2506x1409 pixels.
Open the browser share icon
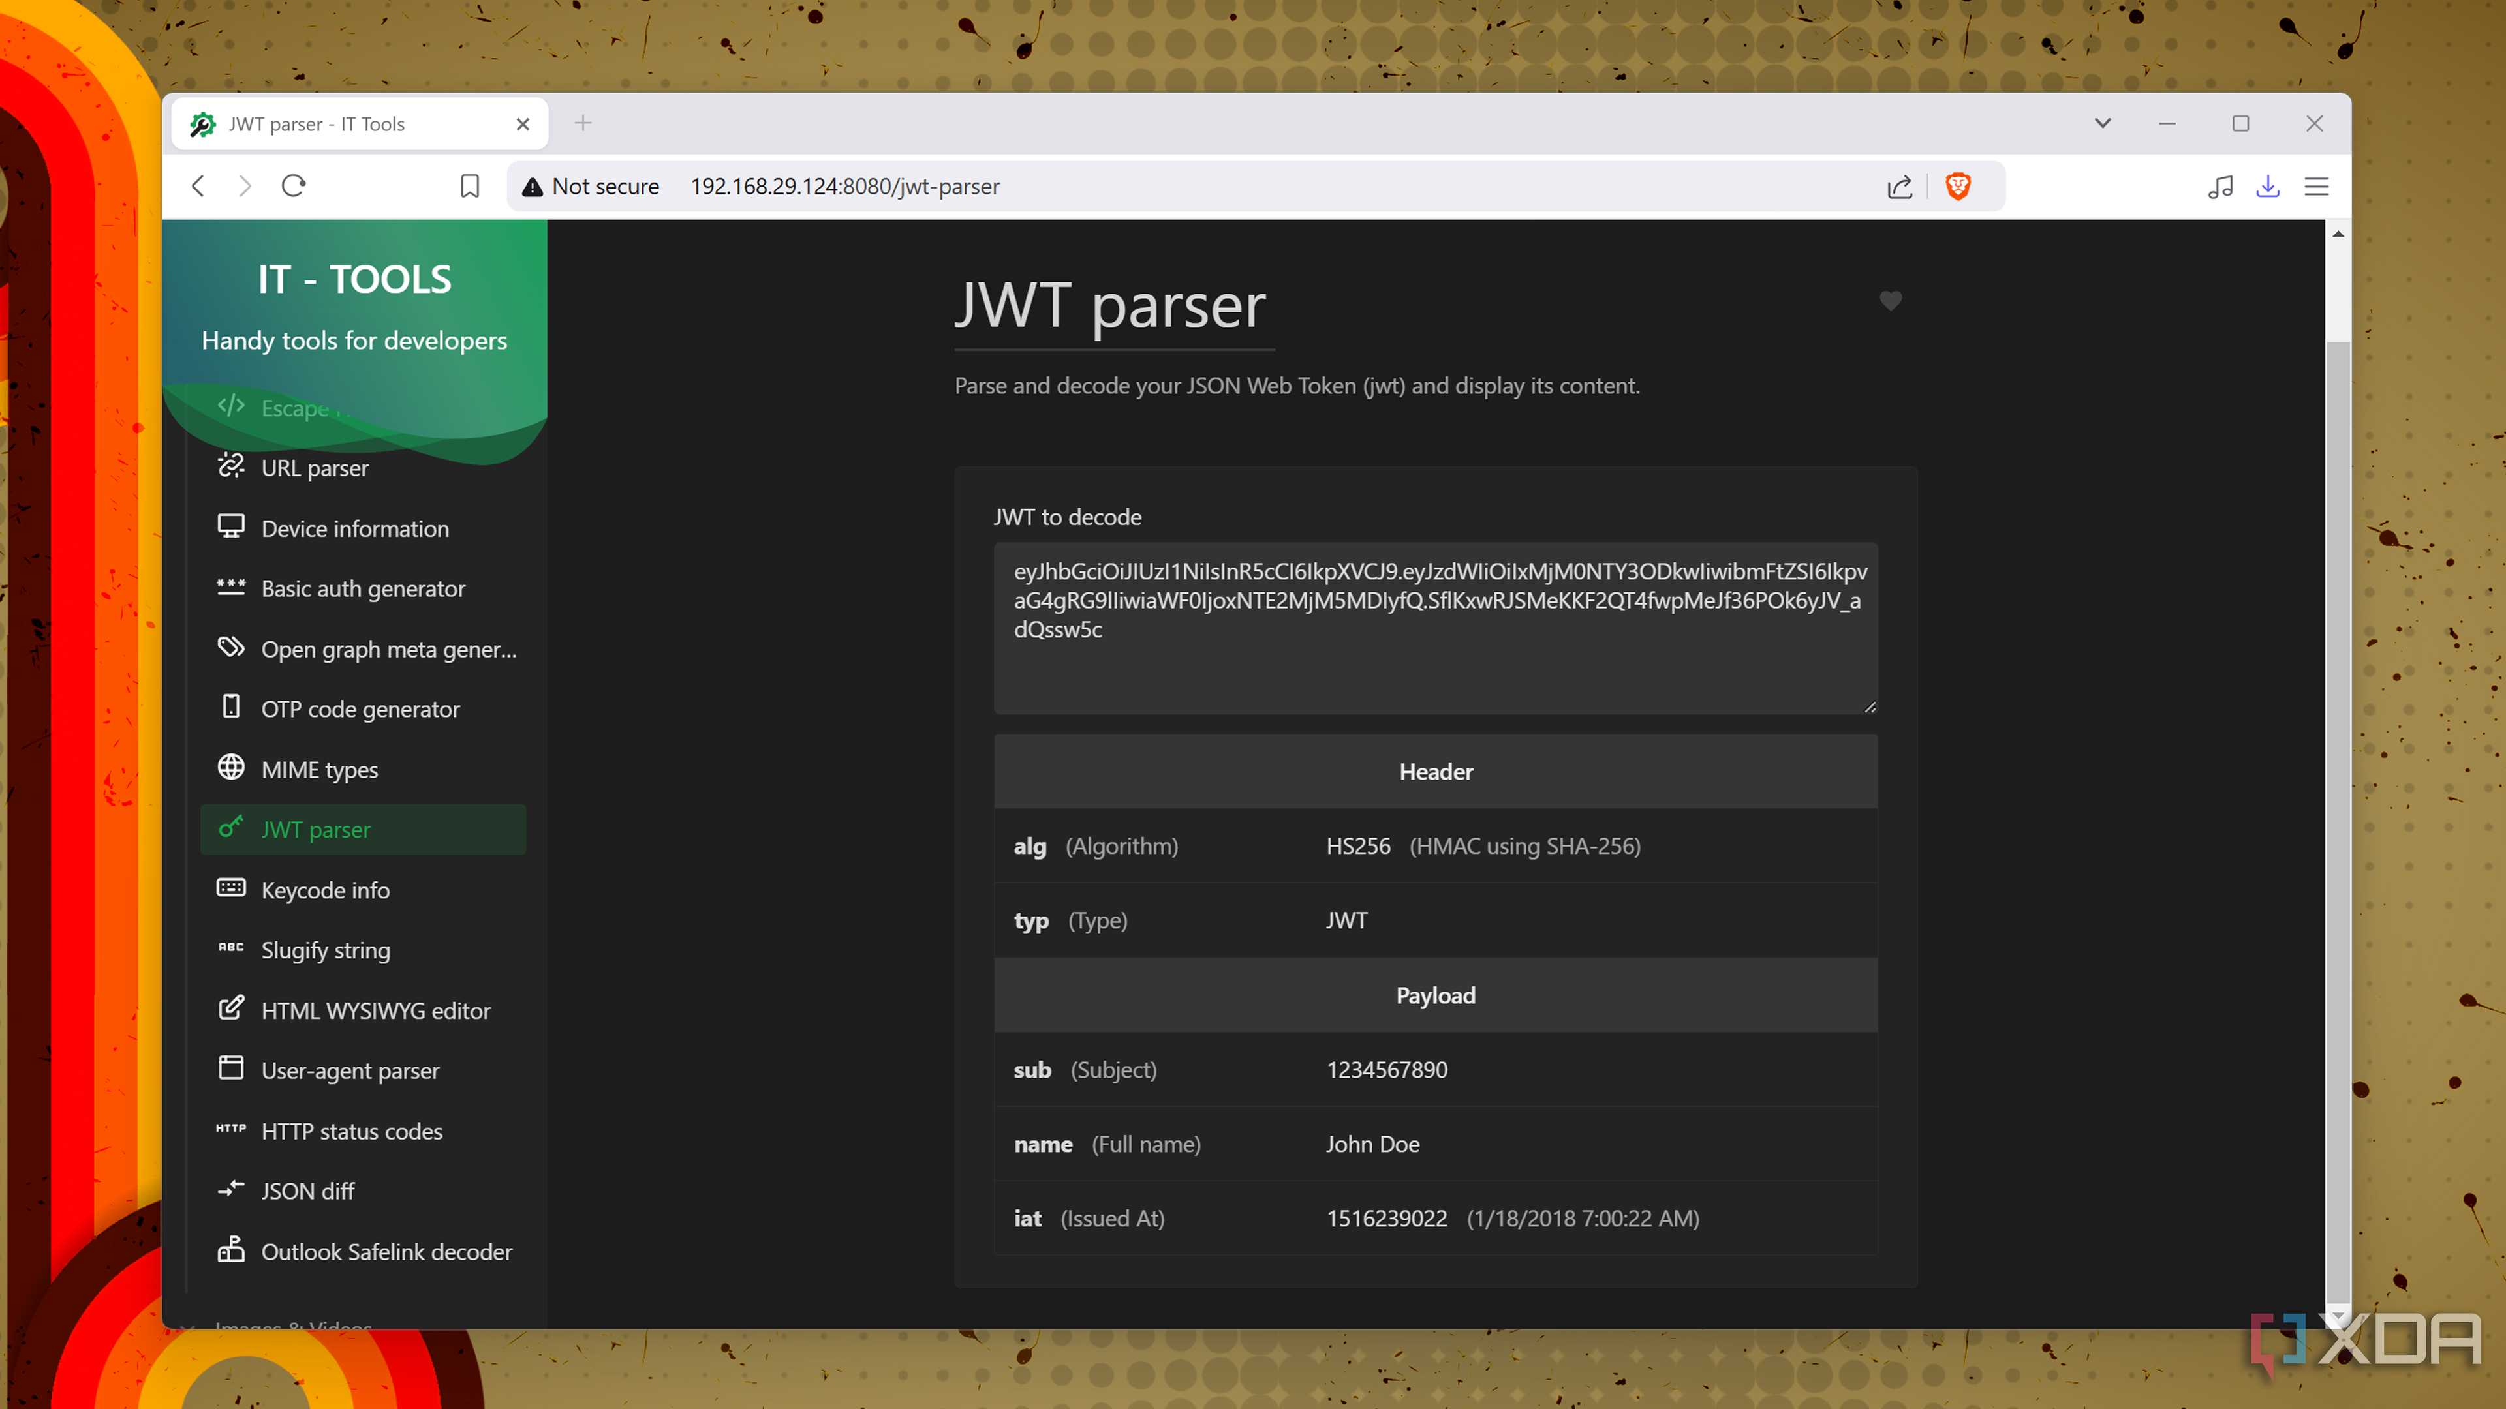pyautogui.click(x=1900, y=187)
